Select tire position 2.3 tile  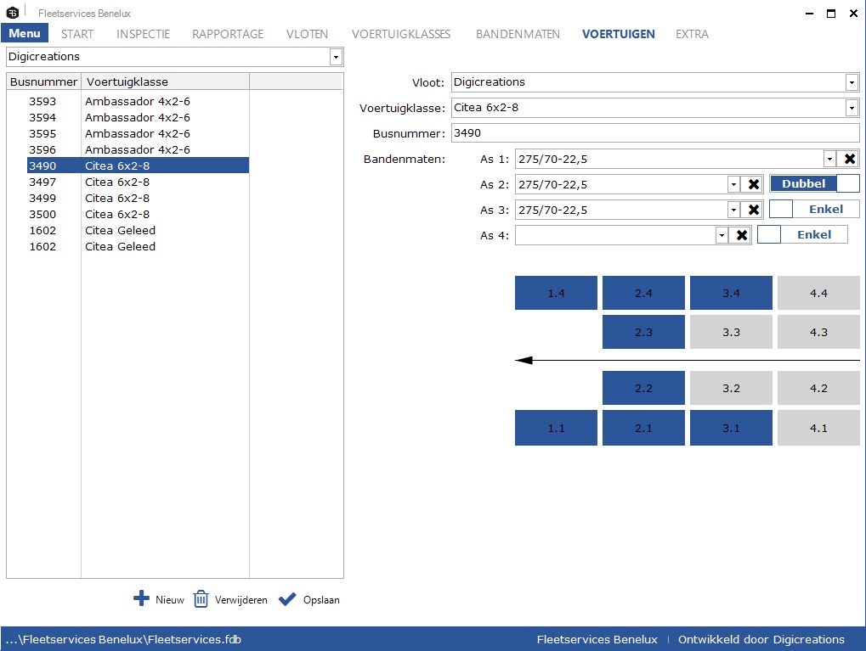643,332
